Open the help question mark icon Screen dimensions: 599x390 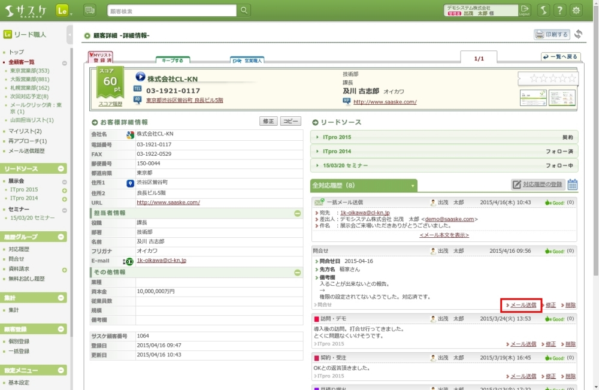point(559,10)
